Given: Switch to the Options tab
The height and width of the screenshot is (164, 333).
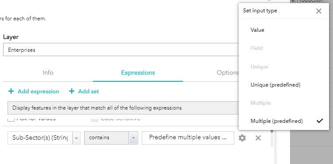Looking at the screenshot, I should (228, 72).
